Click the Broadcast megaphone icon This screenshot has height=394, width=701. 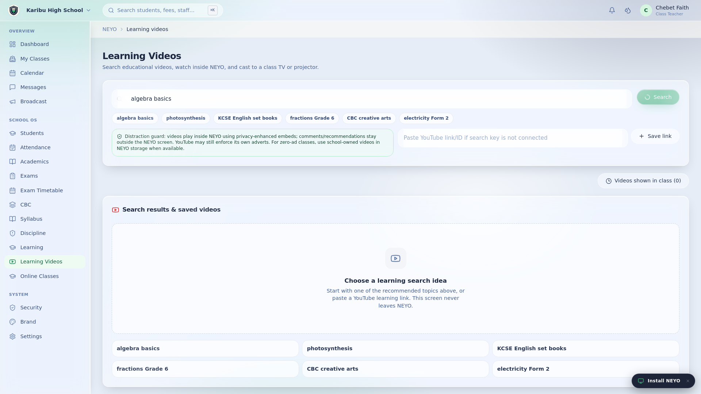click(12, 101)
